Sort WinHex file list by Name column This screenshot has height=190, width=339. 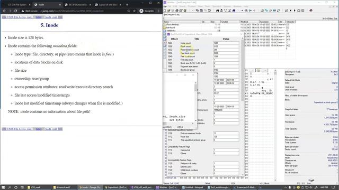point(182,22)
